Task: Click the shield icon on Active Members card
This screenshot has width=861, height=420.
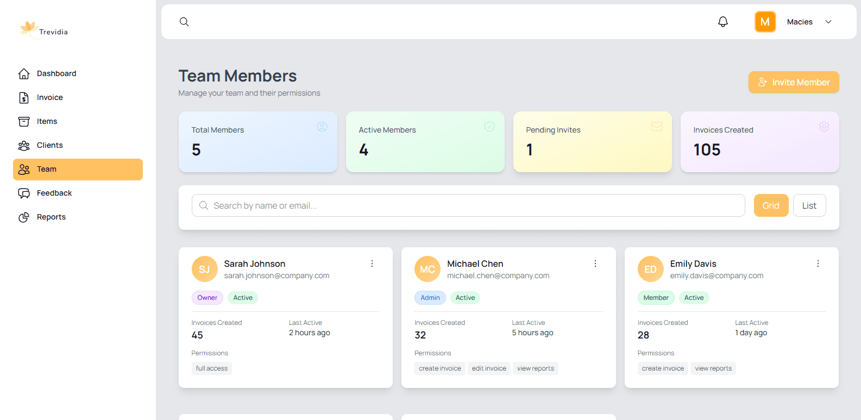Action: [489, 127]
